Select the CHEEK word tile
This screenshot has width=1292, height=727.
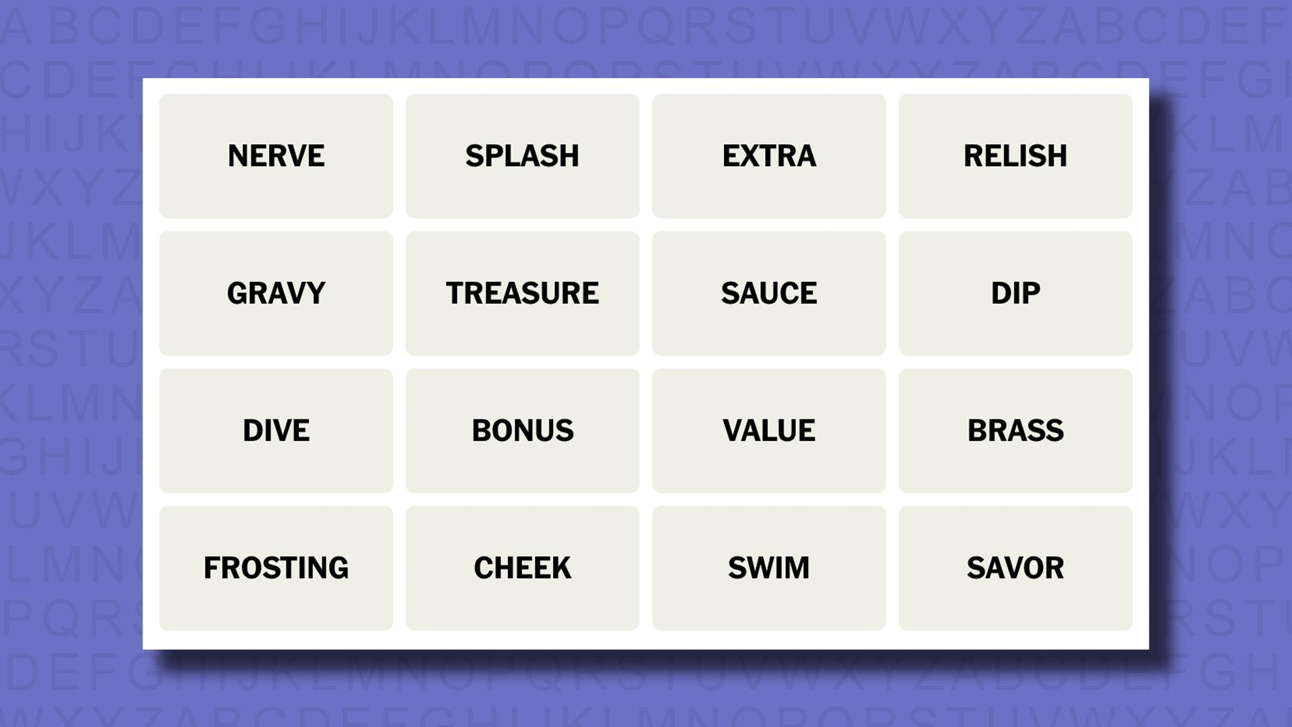tap(523, 567)
